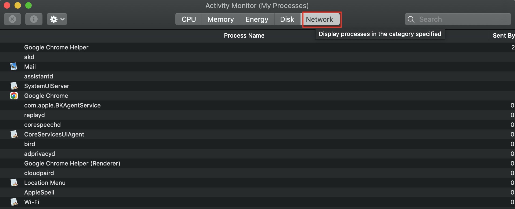
Task: Switch to the Memory tab
Action: tap(221, 19)
